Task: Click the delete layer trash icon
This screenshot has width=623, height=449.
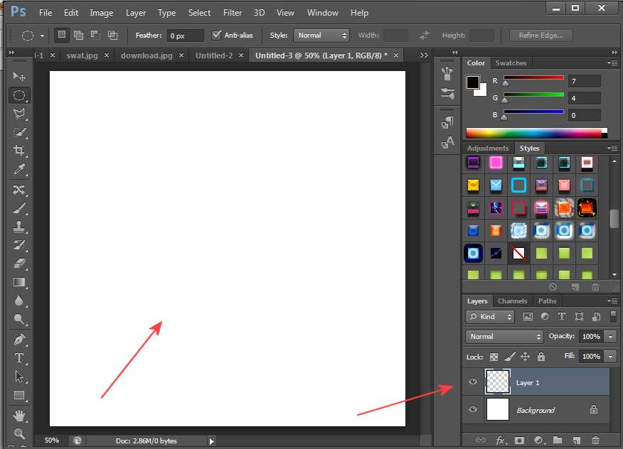Action: click(x=595, y=441)
